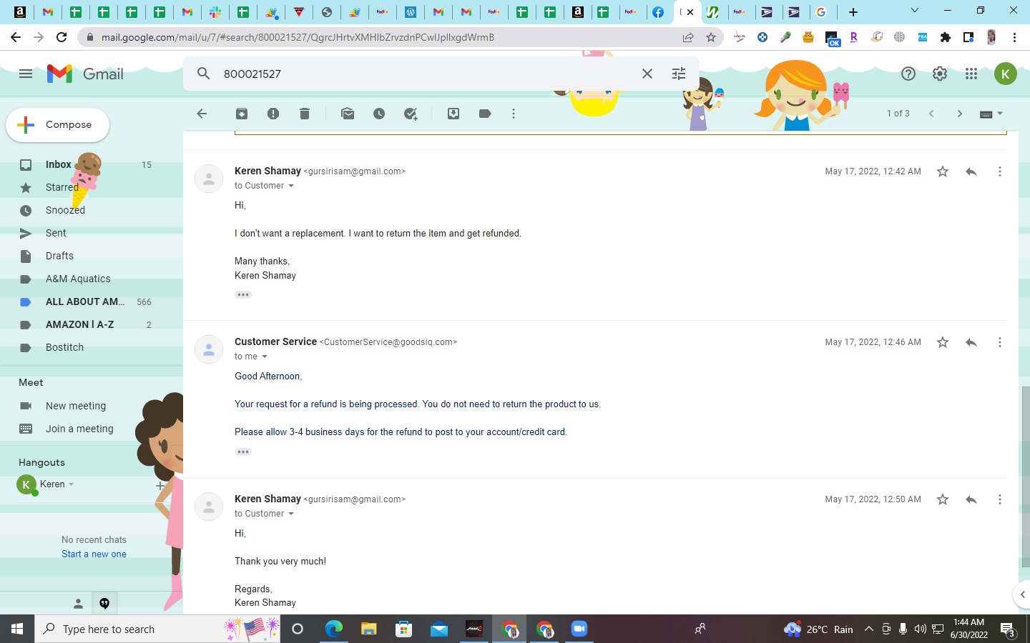Open Zoom from the taskbar
The image size is (1030, 643).
click(579, 629)
